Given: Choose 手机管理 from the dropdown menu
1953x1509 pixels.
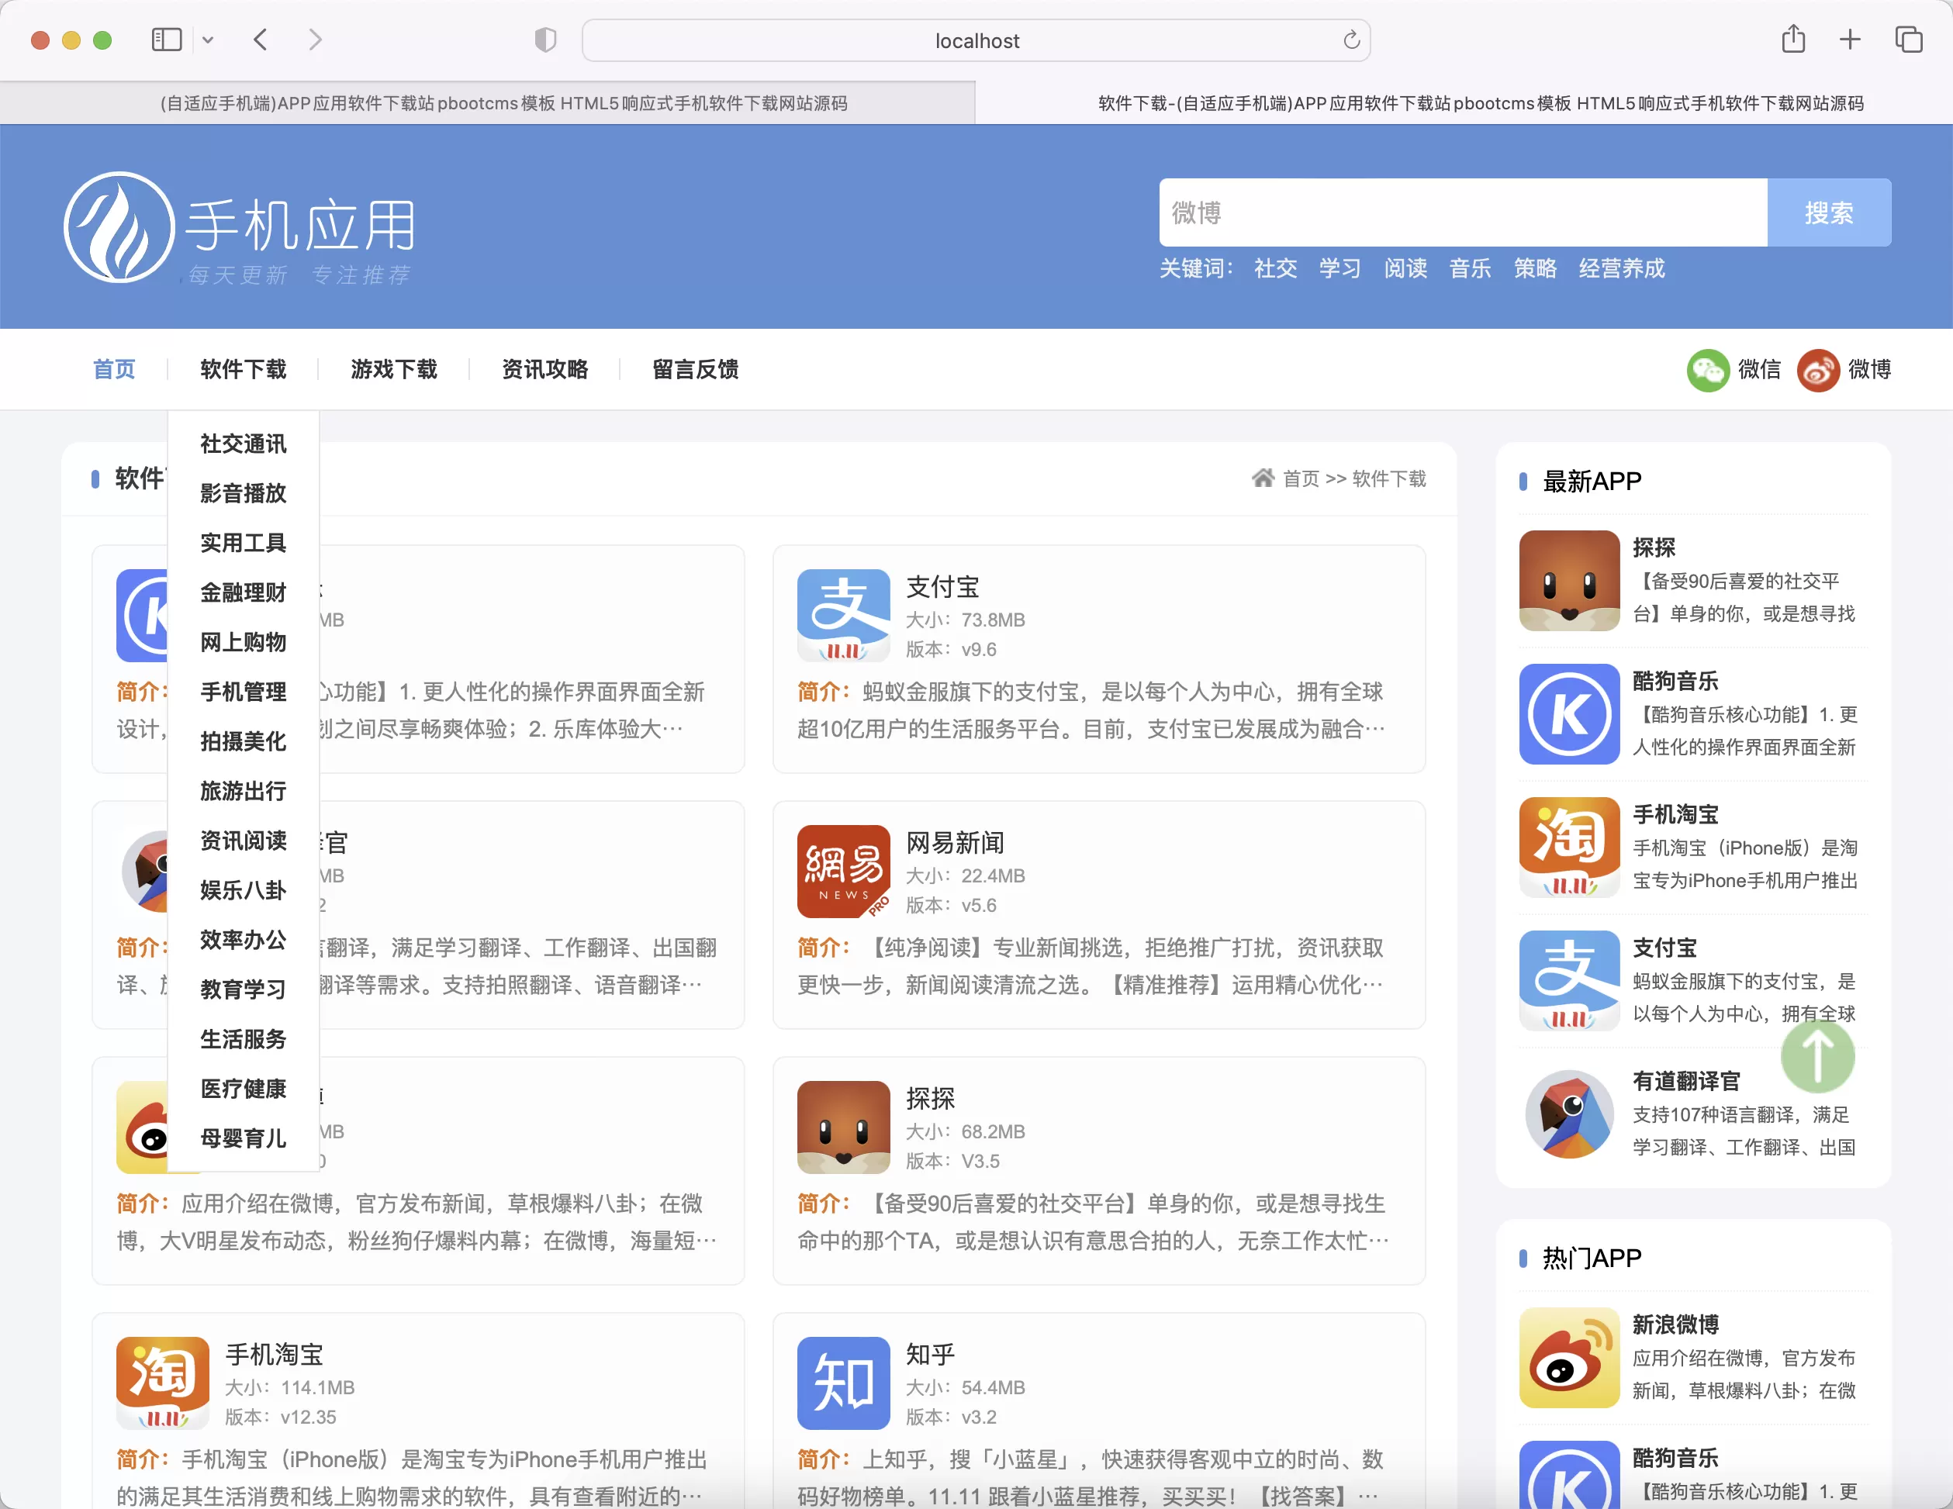Looking at the screenshot, I should click(x=244, y=691).
